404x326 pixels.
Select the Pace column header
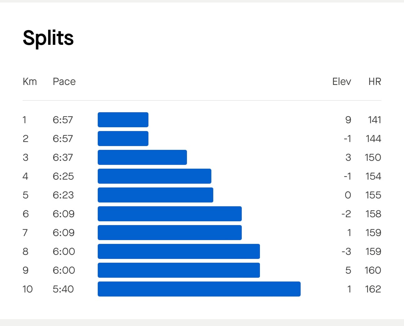pos(64,81)
